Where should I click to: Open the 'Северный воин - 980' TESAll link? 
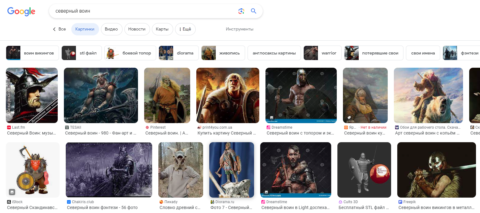click(x=101, y=133)
